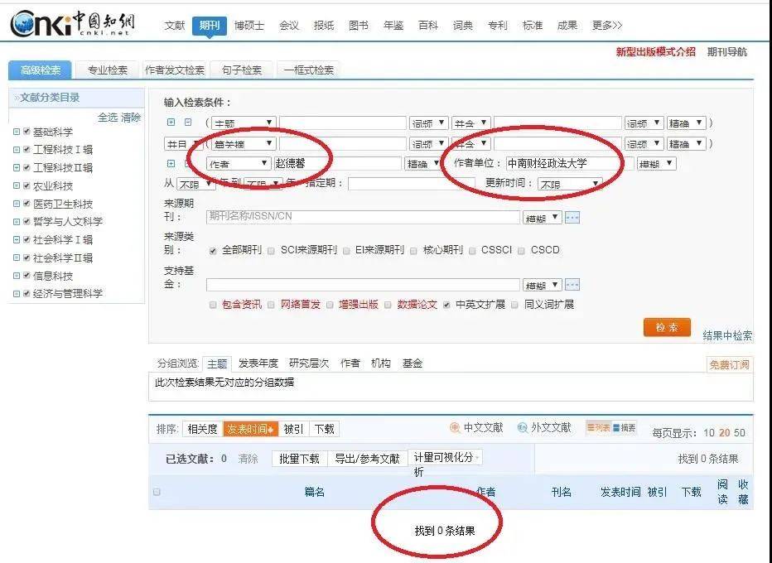Uncheck the 中英文扩展 option

click(x=446, y=304)
